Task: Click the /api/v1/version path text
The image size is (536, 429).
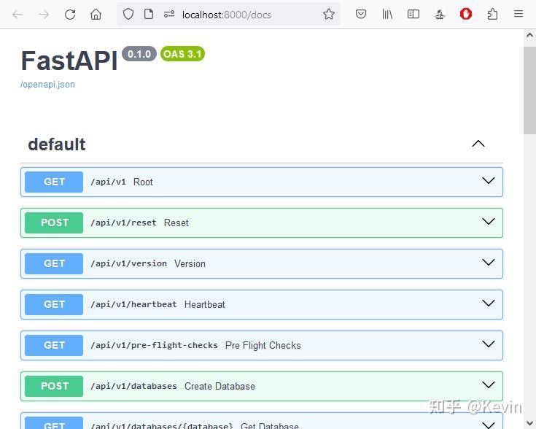Action: click(x=129, y=263)
